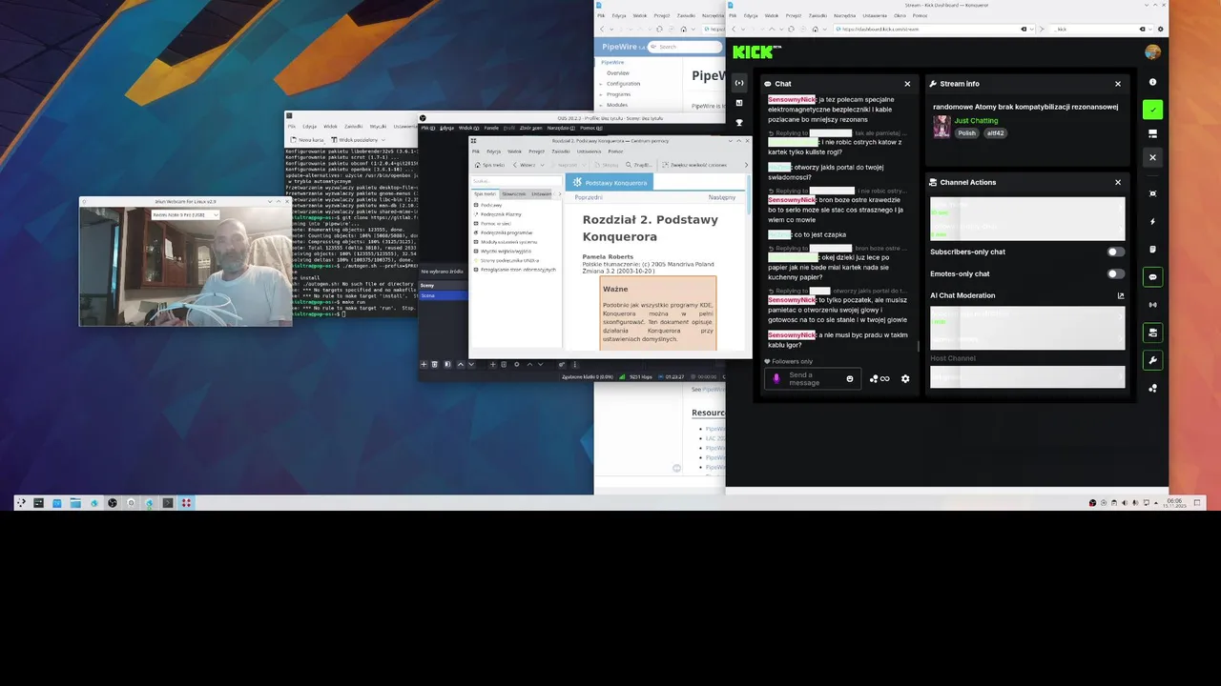
Task: Click the stream category thumbnail
Action: click(x=942, y=127)
